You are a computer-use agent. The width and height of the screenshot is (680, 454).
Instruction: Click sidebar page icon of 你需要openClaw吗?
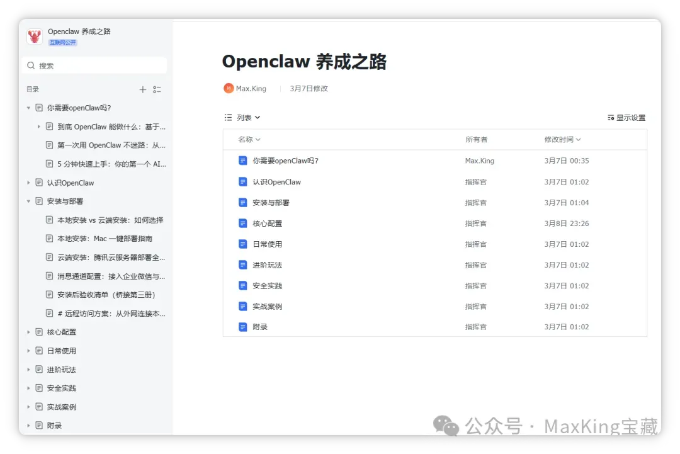click(39, 108)
